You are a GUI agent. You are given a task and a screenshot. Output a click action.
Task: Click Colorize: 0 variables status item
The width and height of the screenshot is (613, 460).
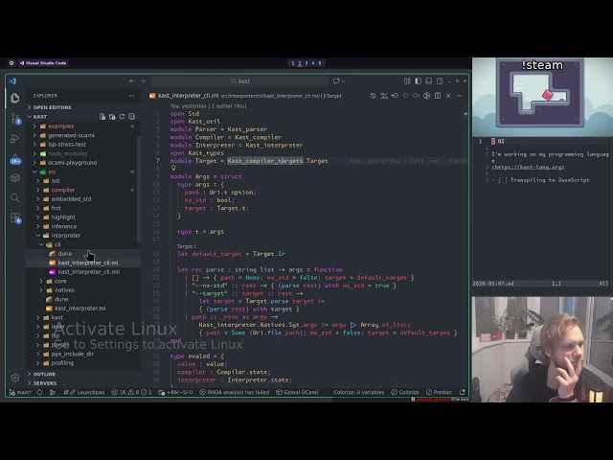click(x=358, y=392)
